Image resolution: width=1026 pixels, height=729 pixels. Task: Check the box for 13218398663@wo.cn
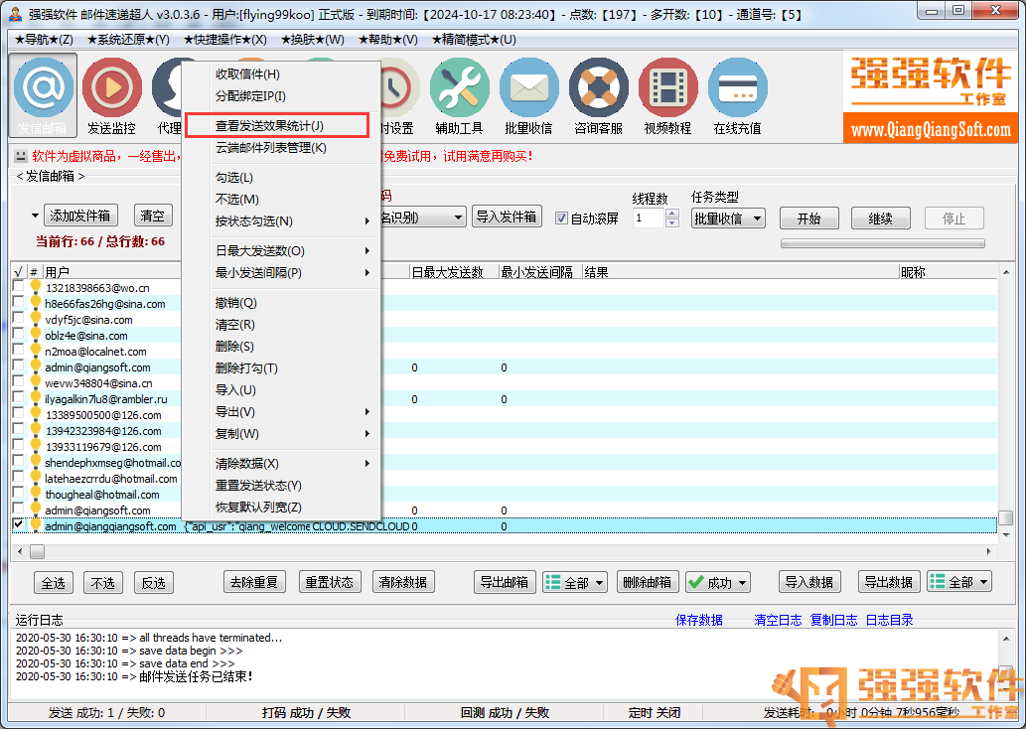pos(18,287)
